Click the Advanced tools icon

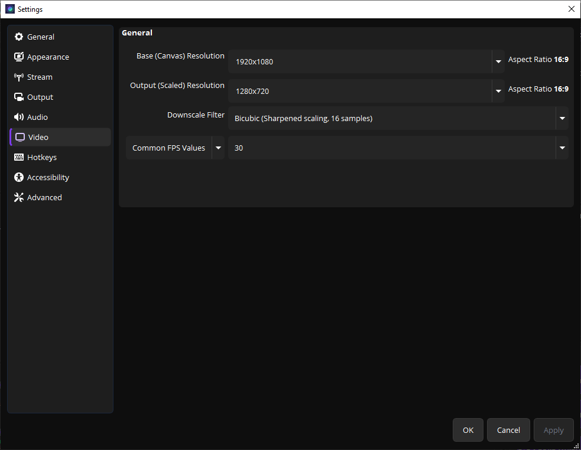(18, 197)
